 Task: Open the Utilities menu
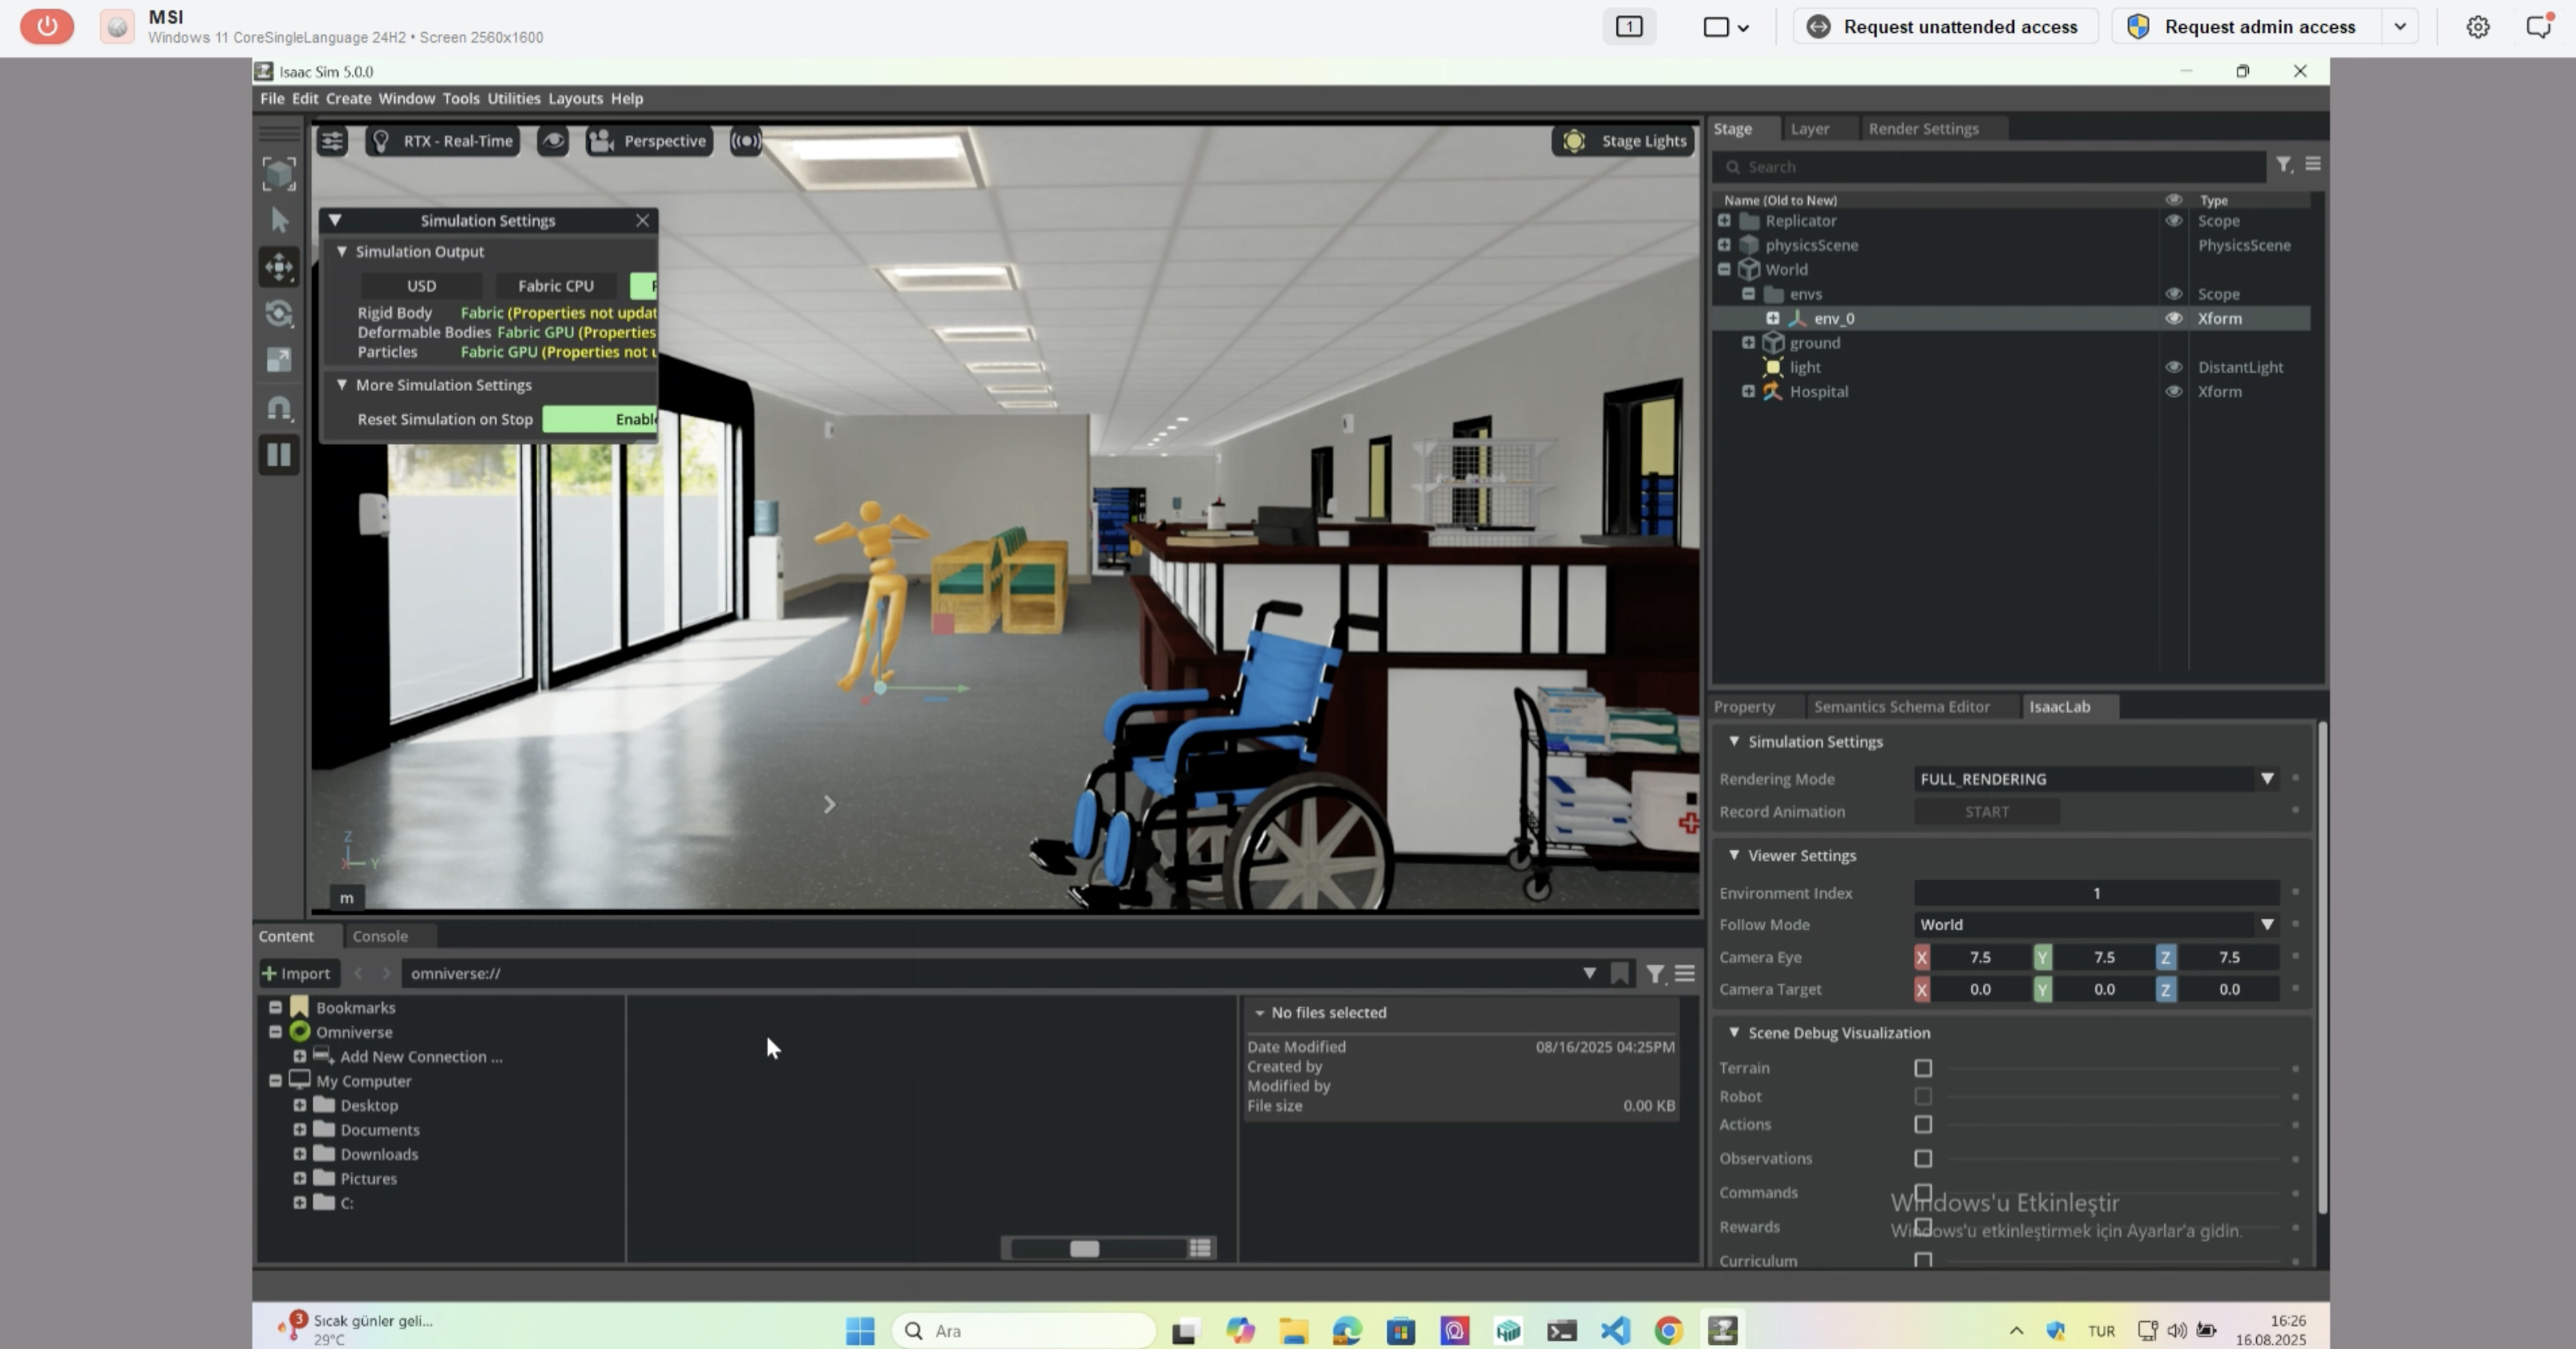click(x=513, y=99)
